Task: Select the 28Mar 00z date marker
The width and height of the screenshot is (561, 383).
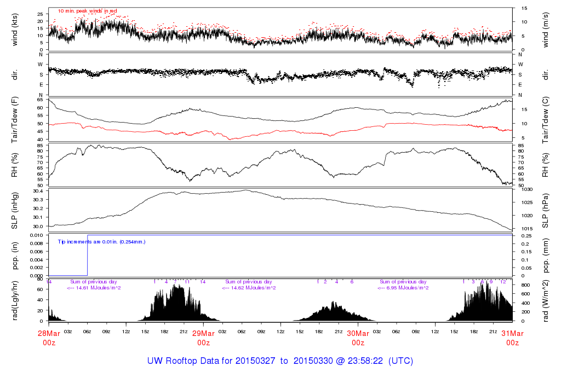Action: 49,338
